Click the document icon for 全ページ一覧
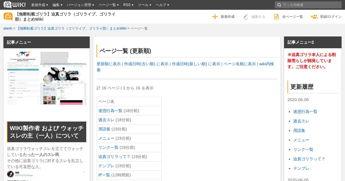This screenshot has height=181, width=345. click(276, 17)
